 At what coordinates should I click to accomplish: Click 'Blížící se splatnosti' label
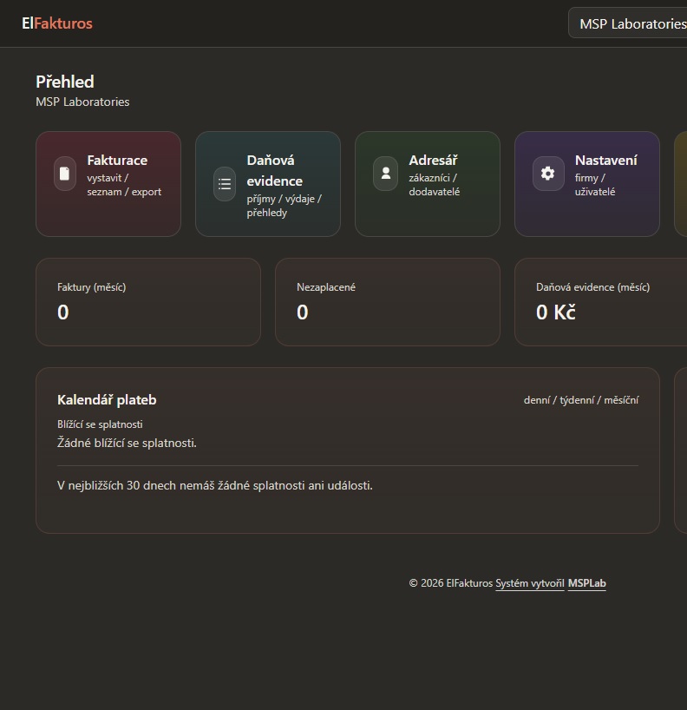[100, 424]
